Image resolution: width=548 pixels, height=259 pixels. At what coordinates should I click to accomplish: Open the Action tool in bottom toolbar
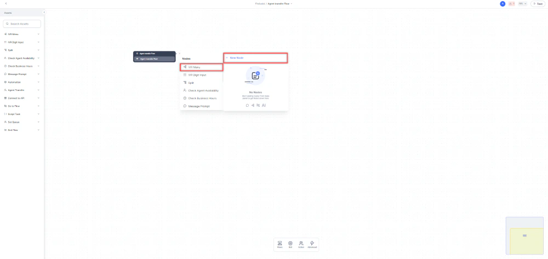pyautogui.click(x=301, y=244)
